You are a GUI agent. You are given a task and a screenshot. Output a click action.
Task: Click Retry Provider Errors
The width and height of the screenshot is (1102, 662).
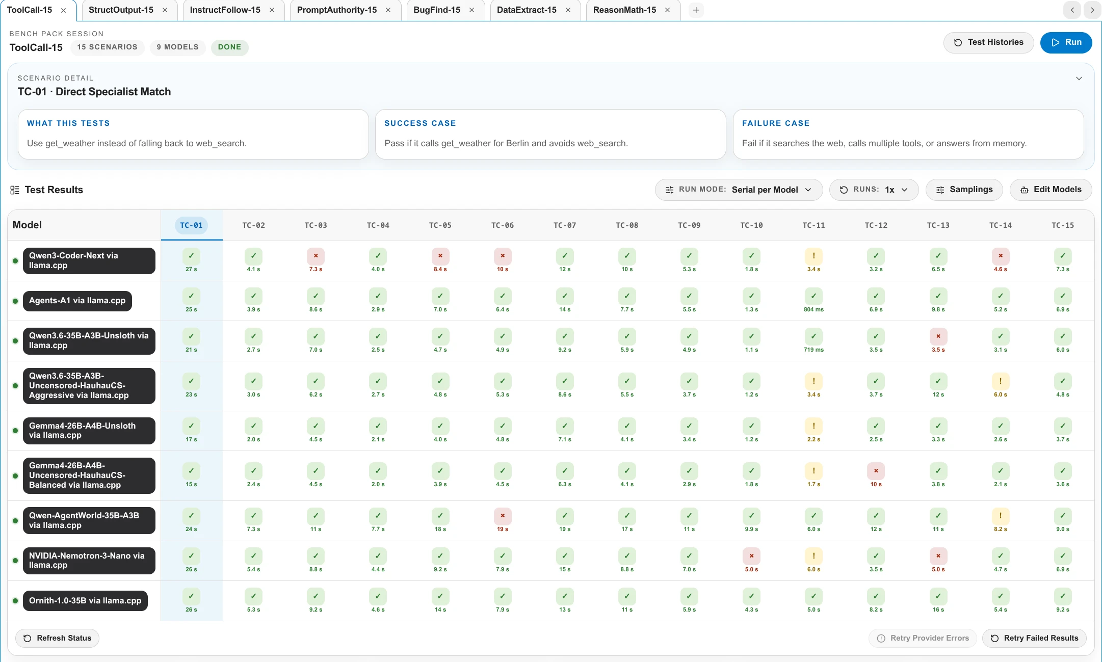point(923,638)
